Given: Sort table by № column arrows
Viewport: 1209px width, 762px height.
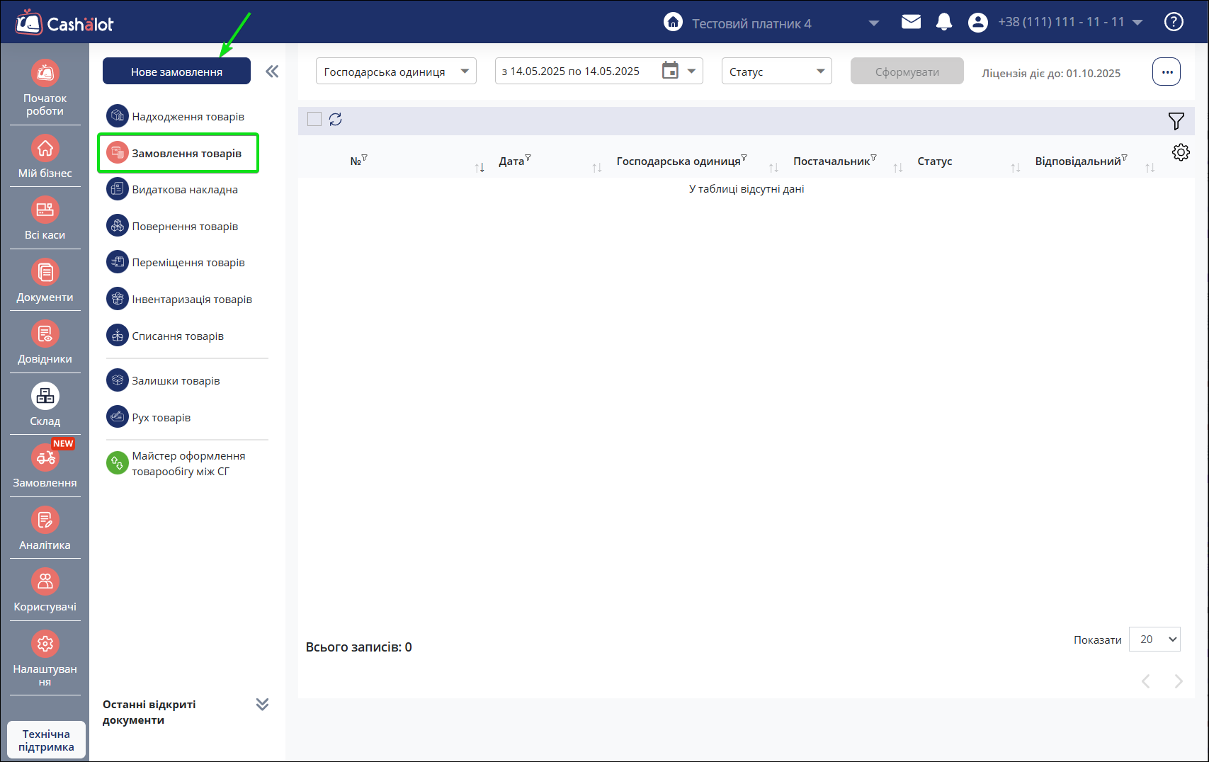Looking at the screenshot, I should coord(479,168).
